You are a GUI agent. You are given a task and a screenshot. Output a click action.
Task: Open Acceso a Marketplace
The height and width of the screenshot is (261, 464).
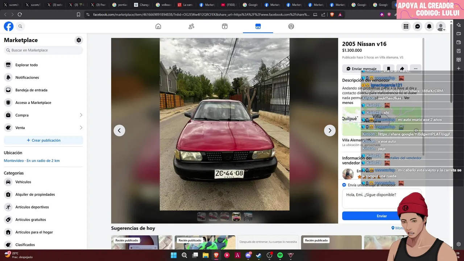click(43, 103)
